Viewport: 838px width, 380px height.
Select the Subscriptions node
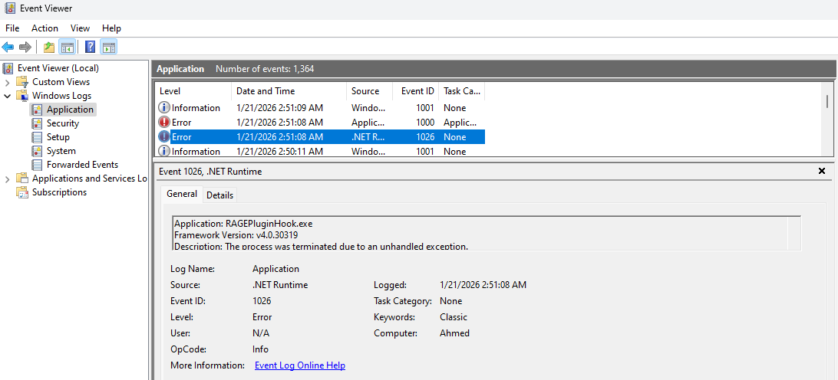coord(59,192)
